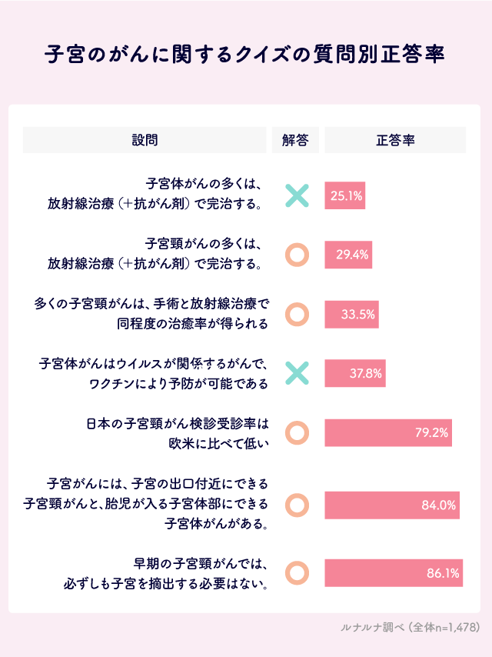Click the circle icon for the 86.1% row
492x657 pixels.
tap(297, 572)
